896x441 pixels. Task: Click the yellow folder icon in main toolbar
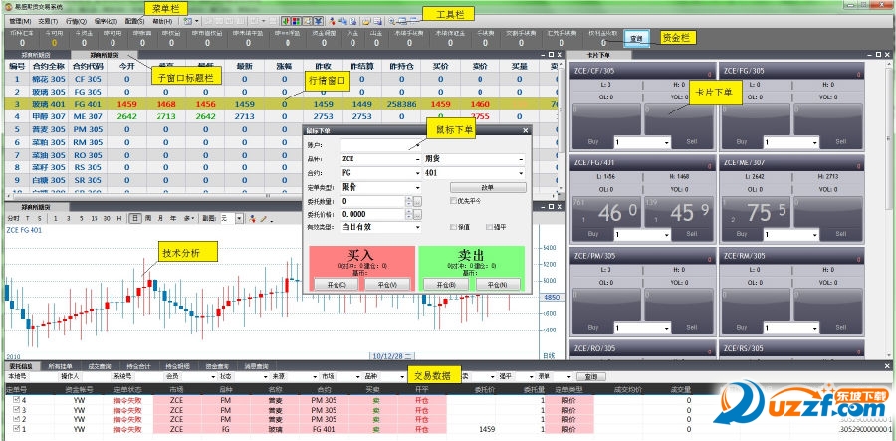point(365,21)
